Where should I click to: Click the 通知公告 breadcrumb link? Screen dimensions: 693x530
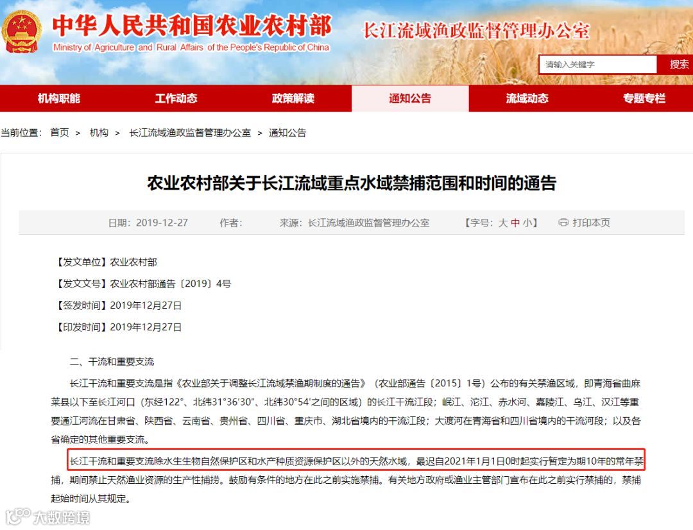[x=287, y=133]
